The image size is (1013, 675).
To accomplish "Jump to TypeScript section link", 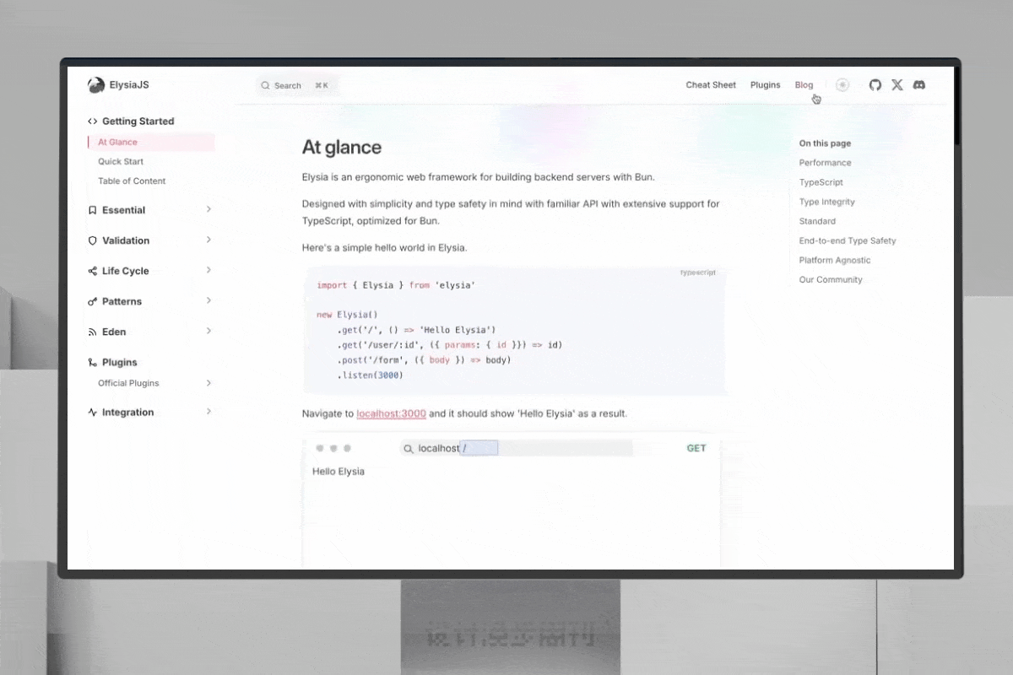I will tap(821, 182).
